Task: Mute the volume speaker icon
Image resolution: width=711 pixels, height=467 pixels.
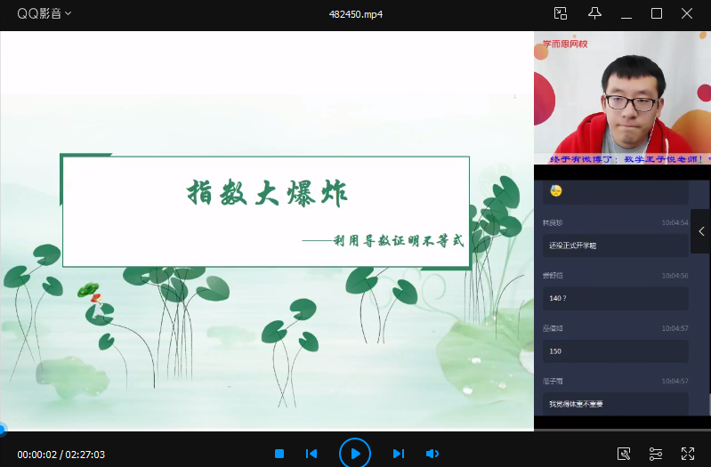Action: [x=432, y=454]
